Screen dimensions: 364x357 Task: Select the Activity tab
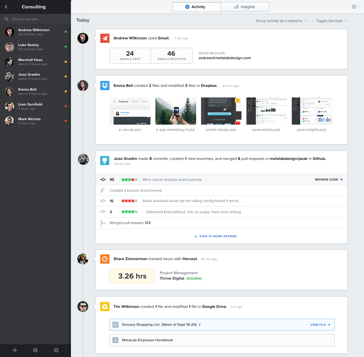click(196, 7)
